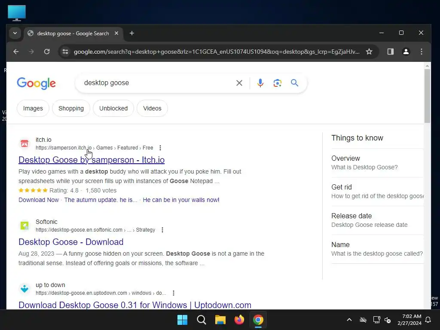Filter results by Shopping
This screenshot has height=330, width=440.
[71, 108]
